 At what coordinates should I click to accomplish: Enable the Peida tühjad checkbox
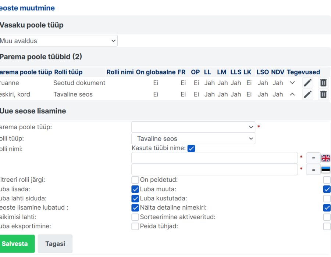point(327,226)
